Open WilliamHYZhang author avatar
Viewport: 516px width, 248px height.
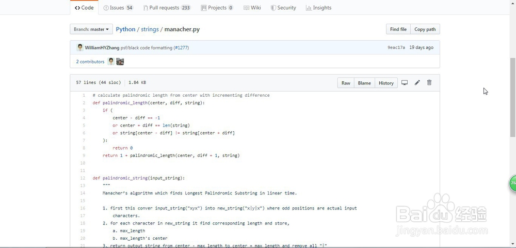point(80,47)
